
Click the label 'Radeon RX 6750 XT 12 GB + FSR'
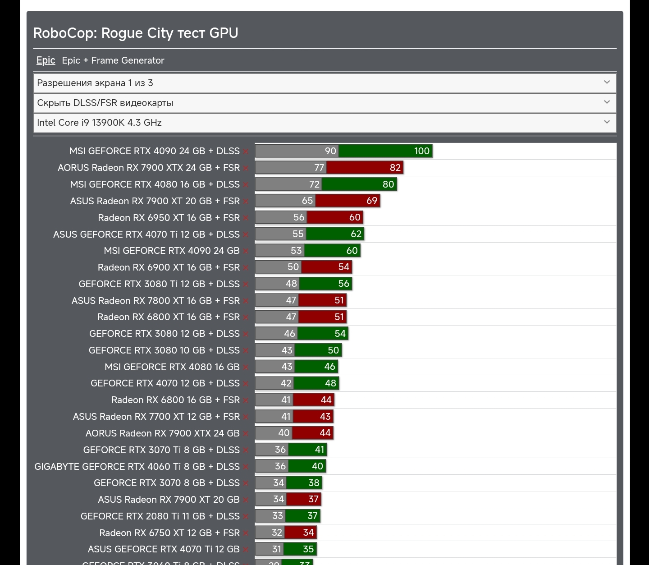click(169, 533)
